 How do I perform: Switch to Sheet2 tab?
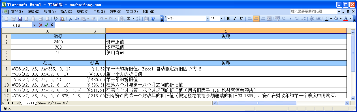(44, 103)
